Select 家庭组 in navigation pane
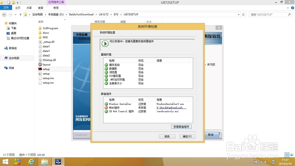The height and width of the screenshot is (166, 295). pos(13,48)
